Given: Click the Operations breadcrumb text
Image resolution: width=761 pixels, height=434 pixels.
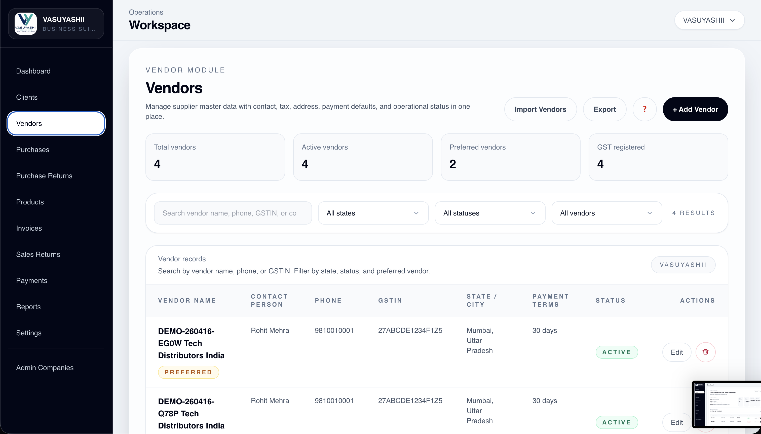Looking at the screenshot, I should click(146, 12).
